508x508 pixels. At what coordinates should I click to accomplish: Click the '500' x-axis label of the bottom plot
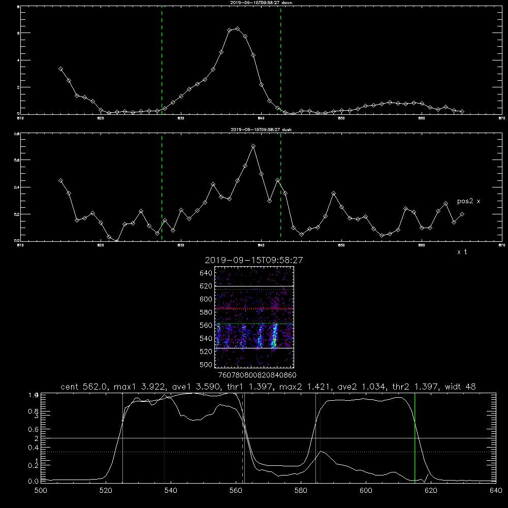pyautogui.click(x=41, y=491)
